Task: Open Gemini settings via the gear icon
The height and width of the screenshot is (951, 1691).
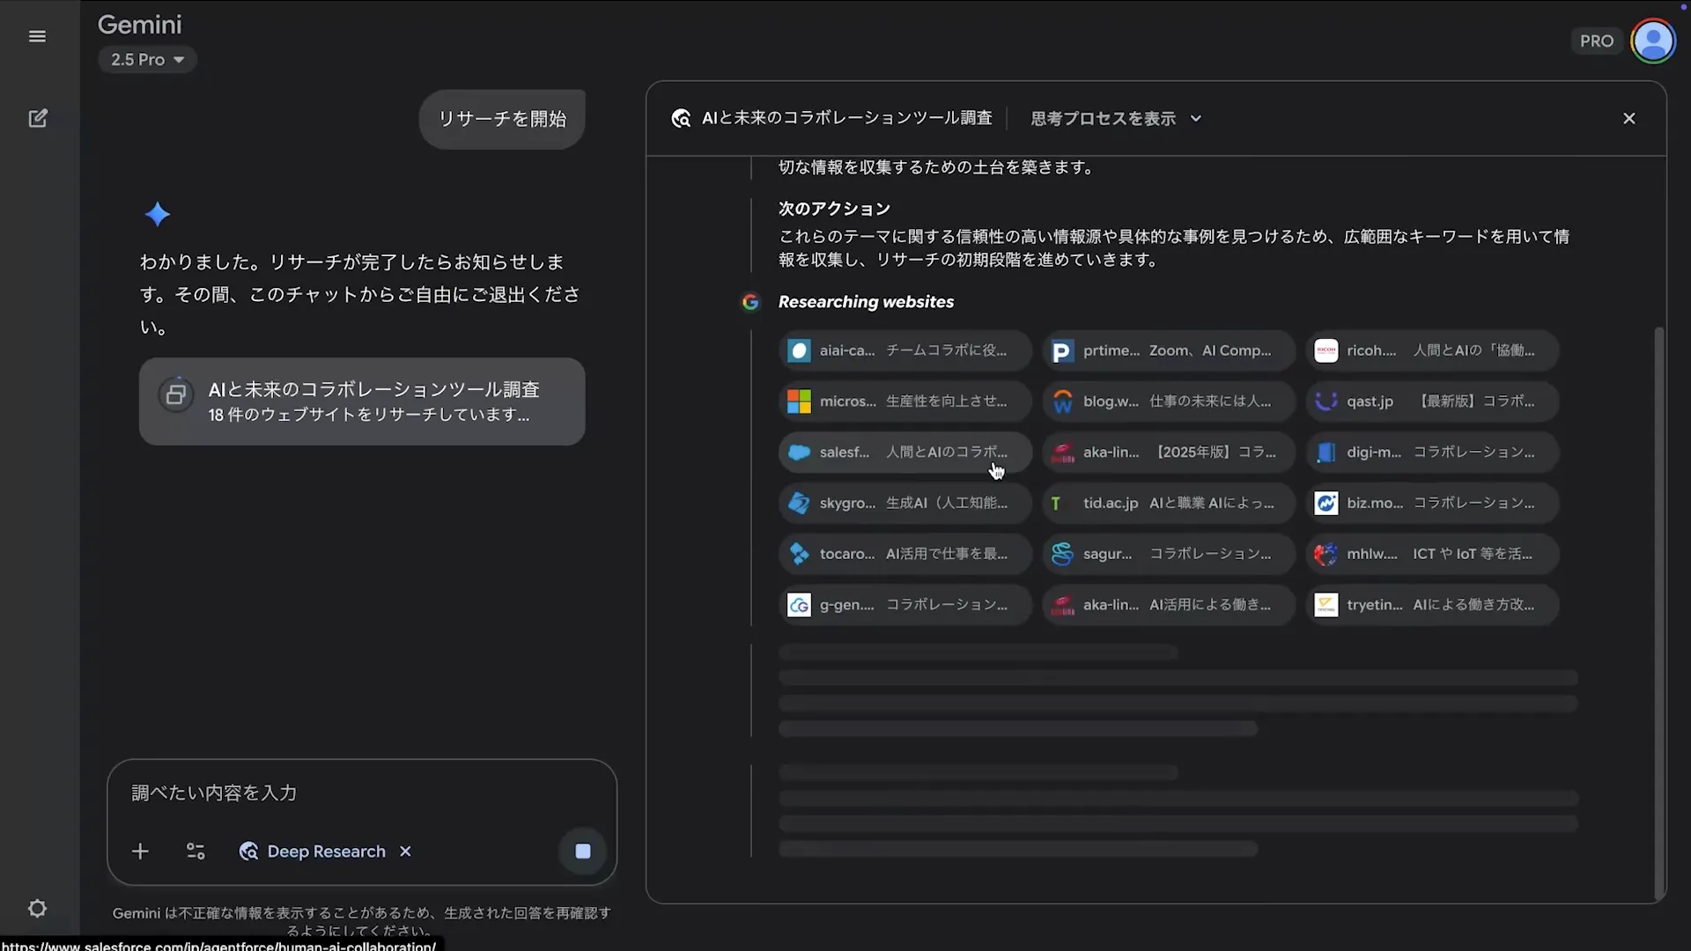Action: [37, 909]
